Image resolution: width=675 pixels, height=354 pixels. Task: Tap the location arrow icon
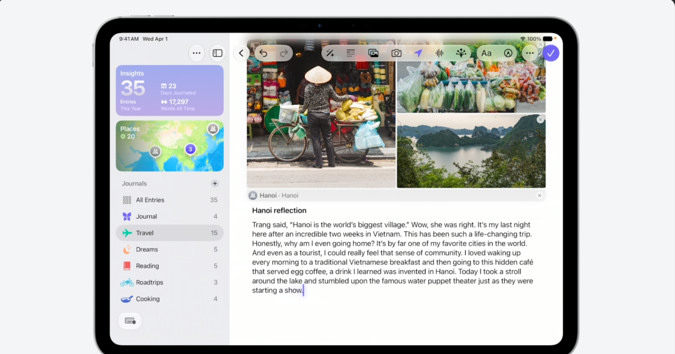(418, 53)
